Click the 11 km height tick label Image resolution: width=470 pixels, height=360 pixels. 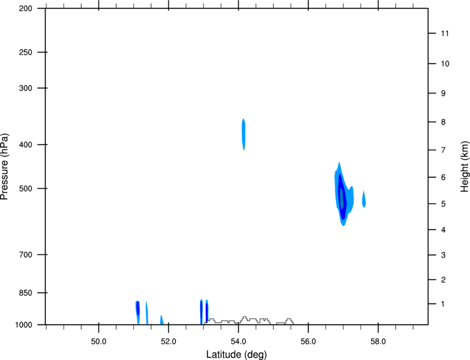point(445,33)
